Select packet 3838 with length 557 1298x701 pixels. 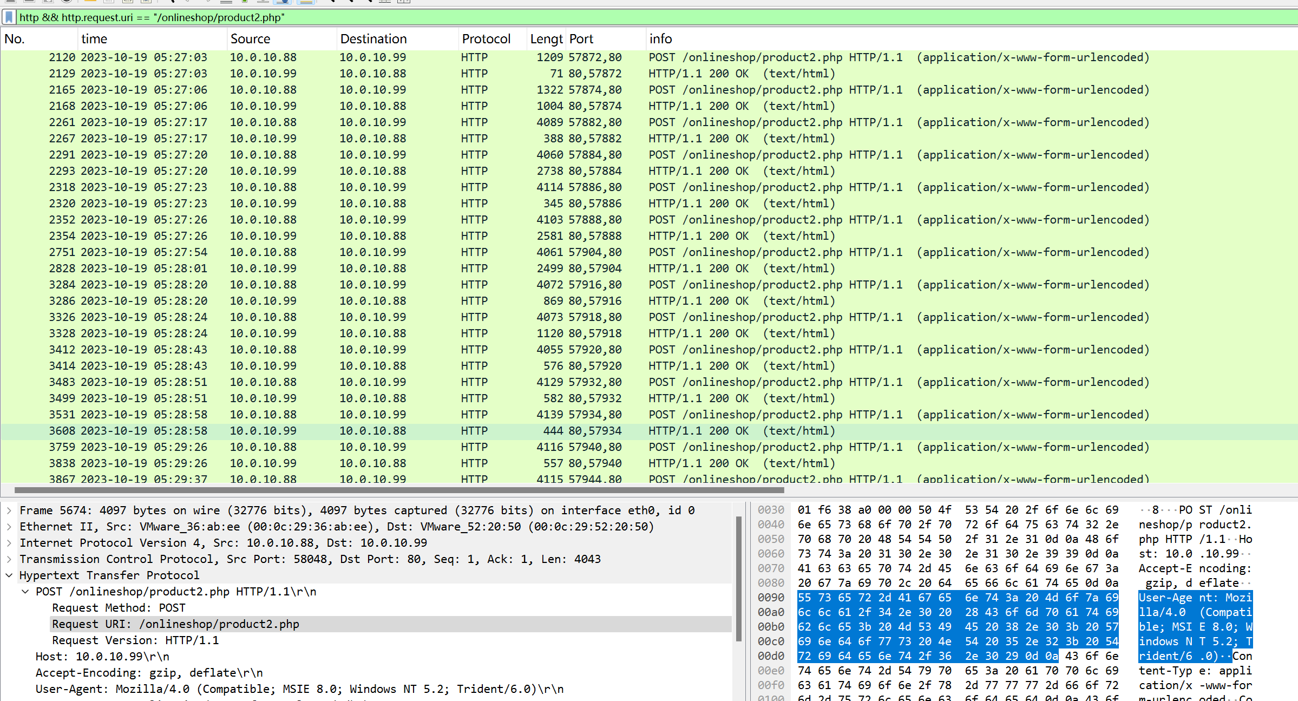tap(649, 463)
